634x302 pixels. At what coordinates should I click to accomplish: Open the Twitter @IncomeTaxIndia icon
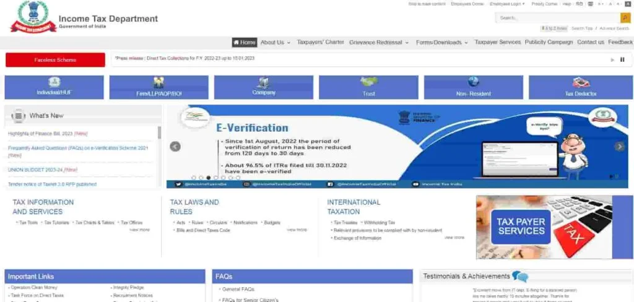[x=178, y=184]
